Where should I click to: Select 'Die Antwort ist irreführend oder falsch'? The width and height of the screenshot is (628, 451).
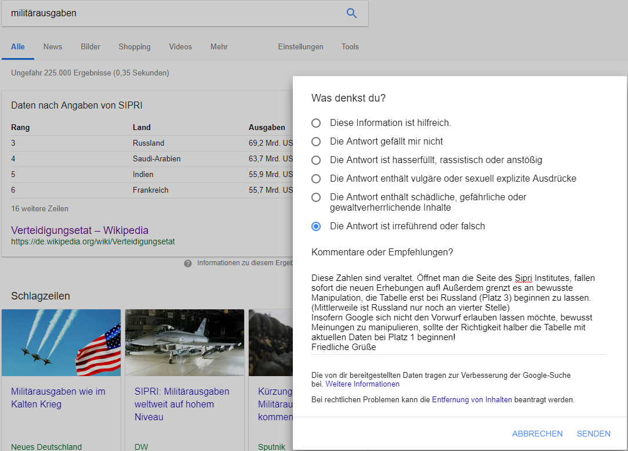point(316,226)
